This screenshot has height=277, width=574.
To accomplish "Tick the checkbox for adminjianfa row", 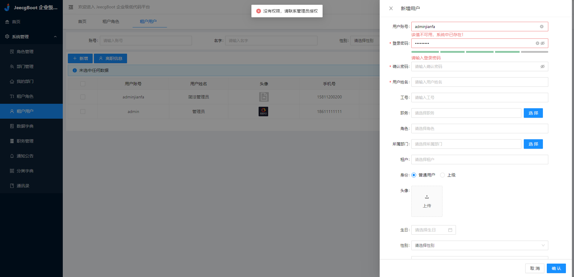I will pos(83,97).
